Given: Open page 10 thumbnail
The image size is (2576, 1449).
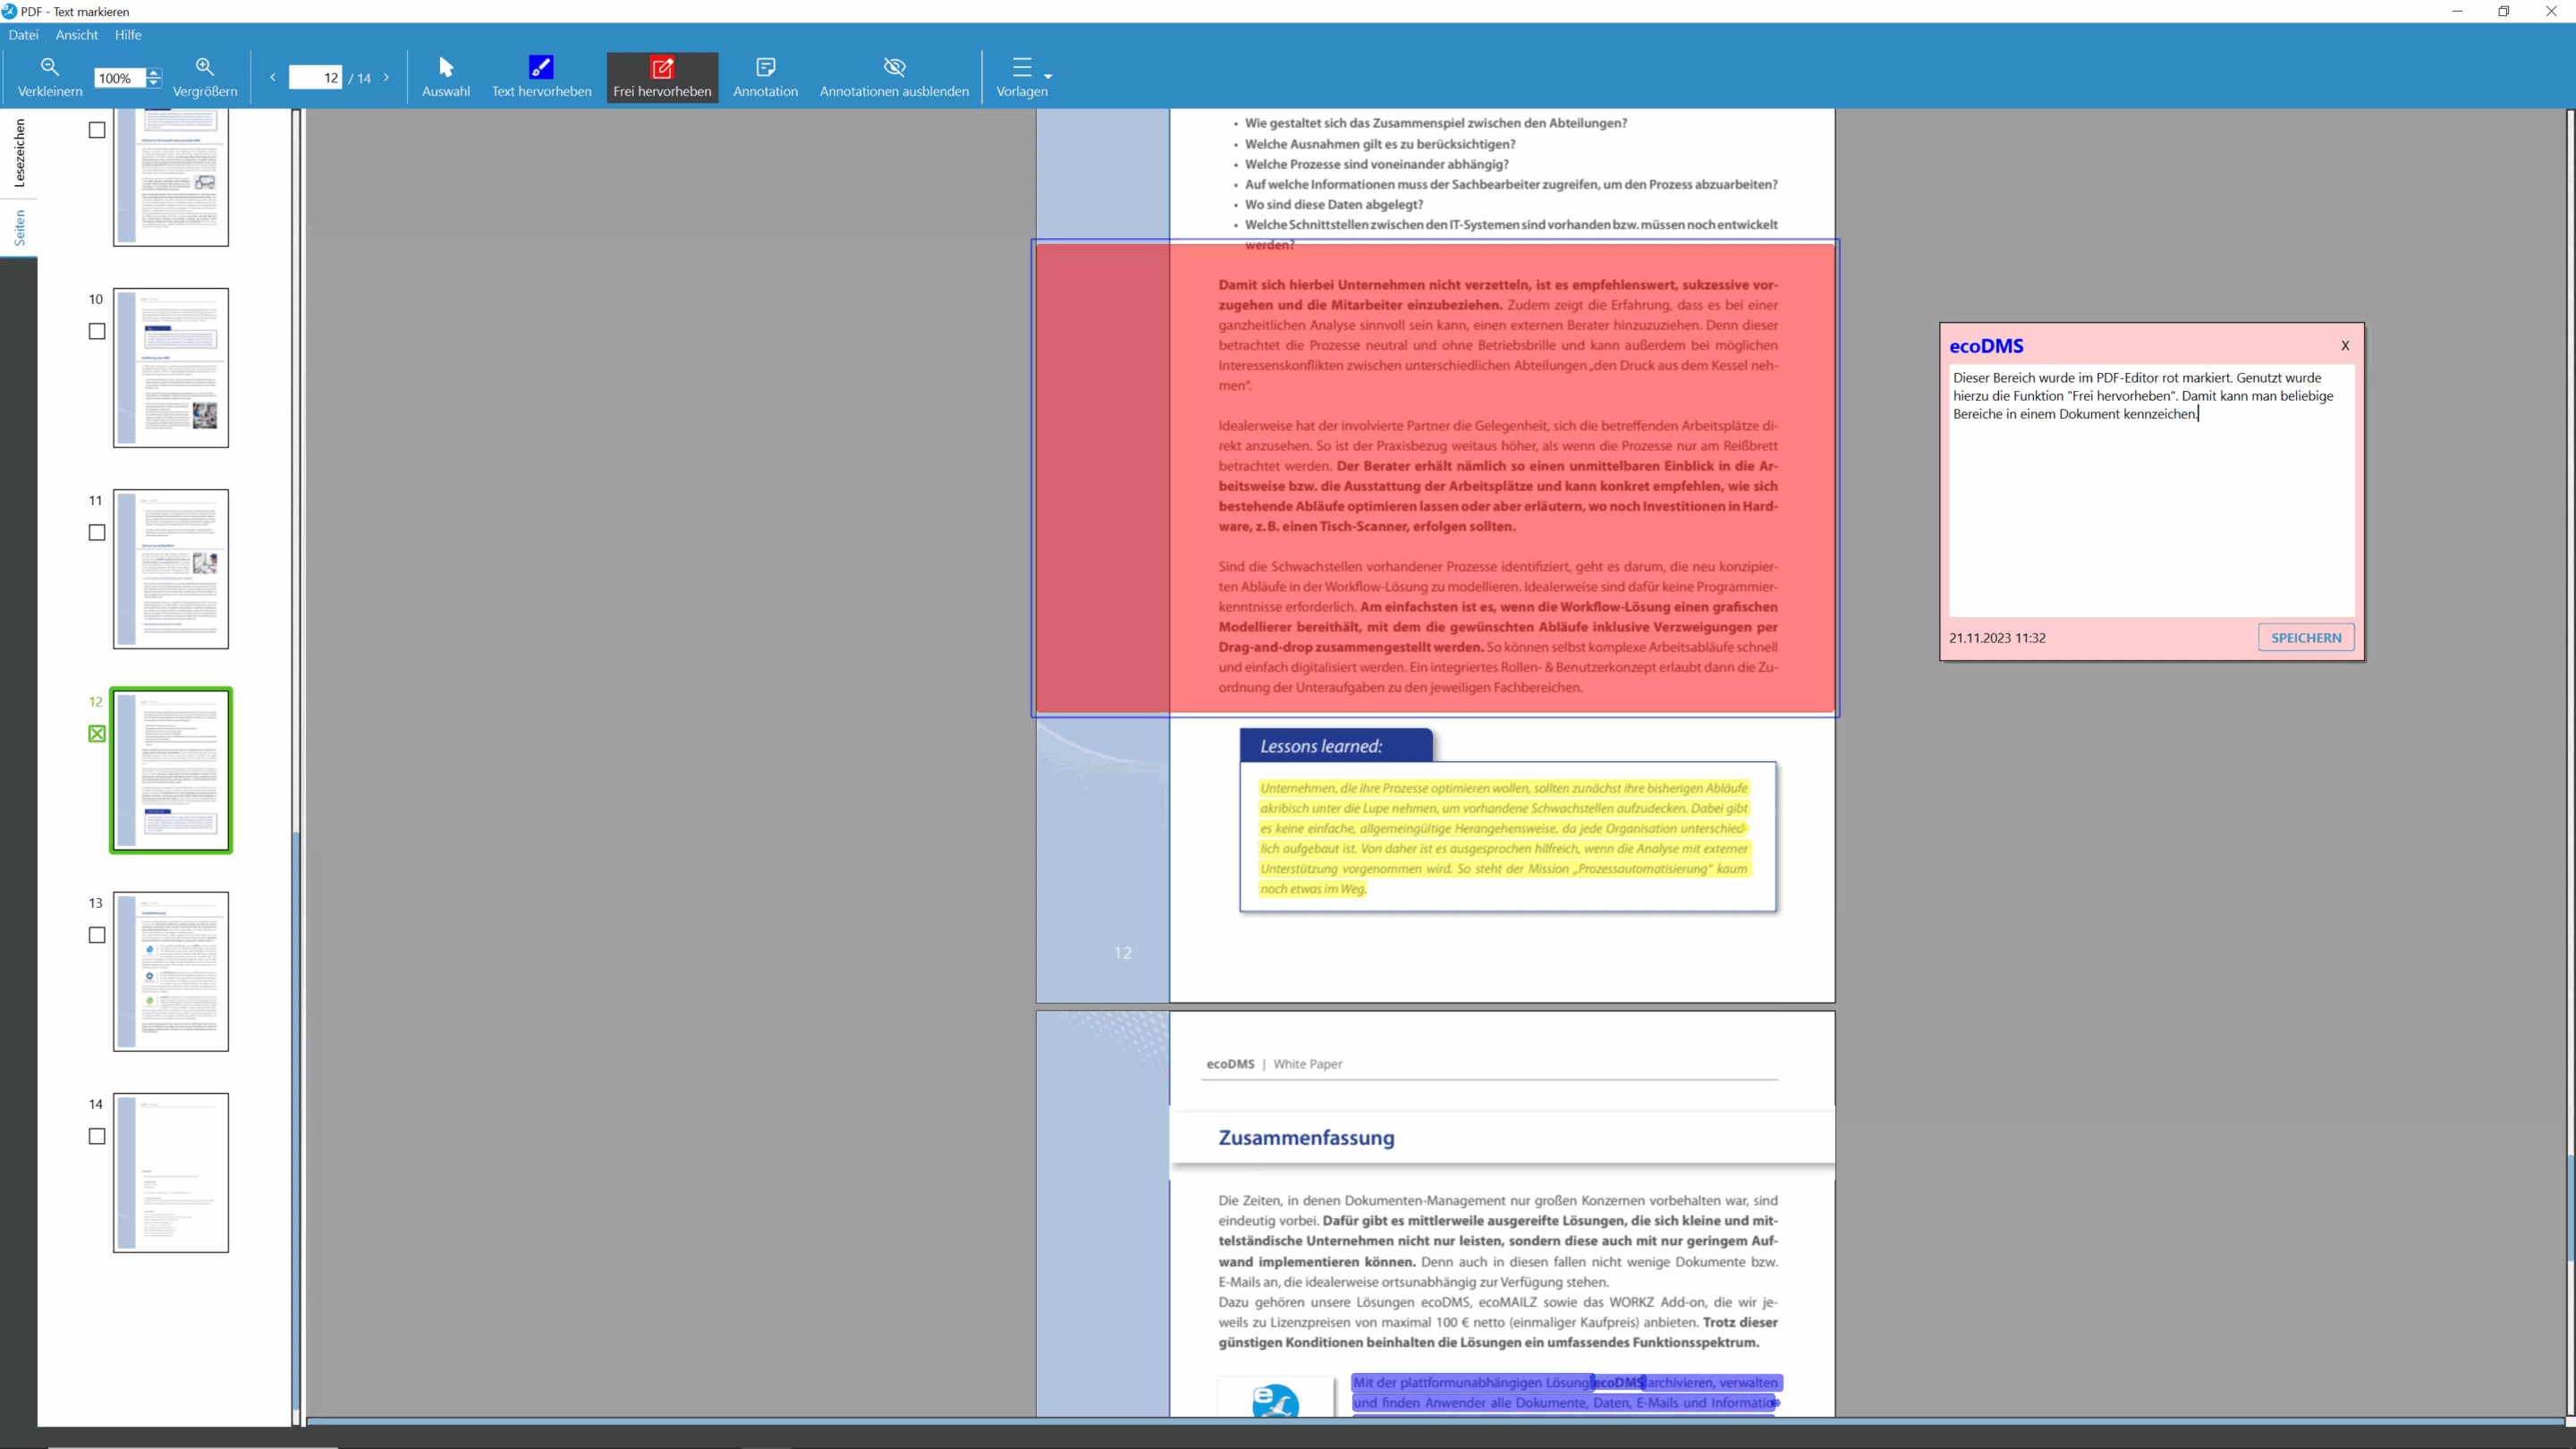Looking at the screenshot, I should tap(171, 368).
